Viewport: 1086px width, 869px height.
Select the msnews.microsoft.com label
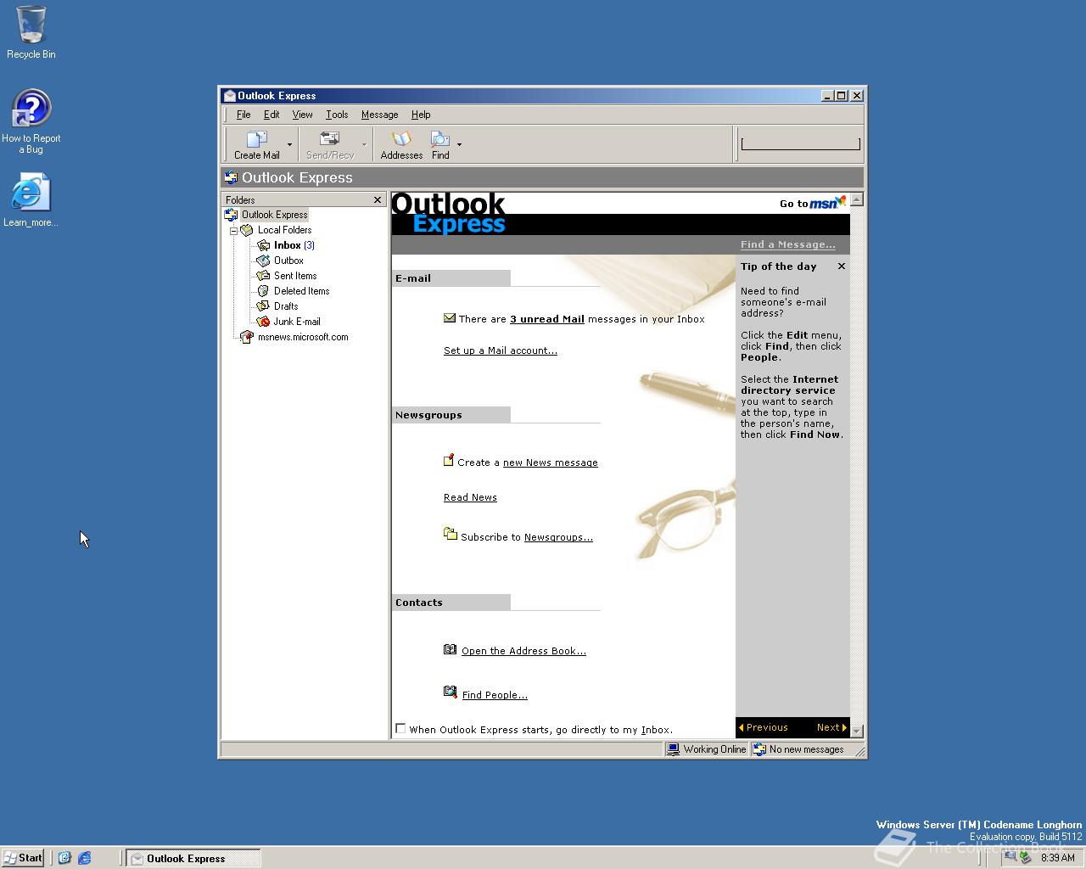click(x=303, y=337)
